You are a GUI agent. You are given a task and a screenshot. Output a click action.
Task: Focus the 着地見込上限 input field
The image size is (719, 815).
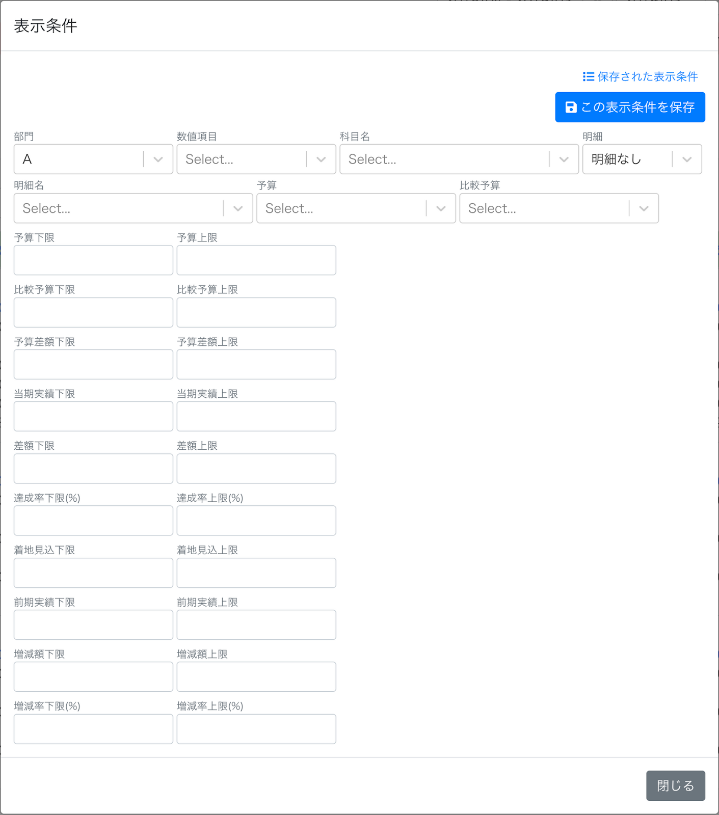pyautogui.click(x=256, y=573)
